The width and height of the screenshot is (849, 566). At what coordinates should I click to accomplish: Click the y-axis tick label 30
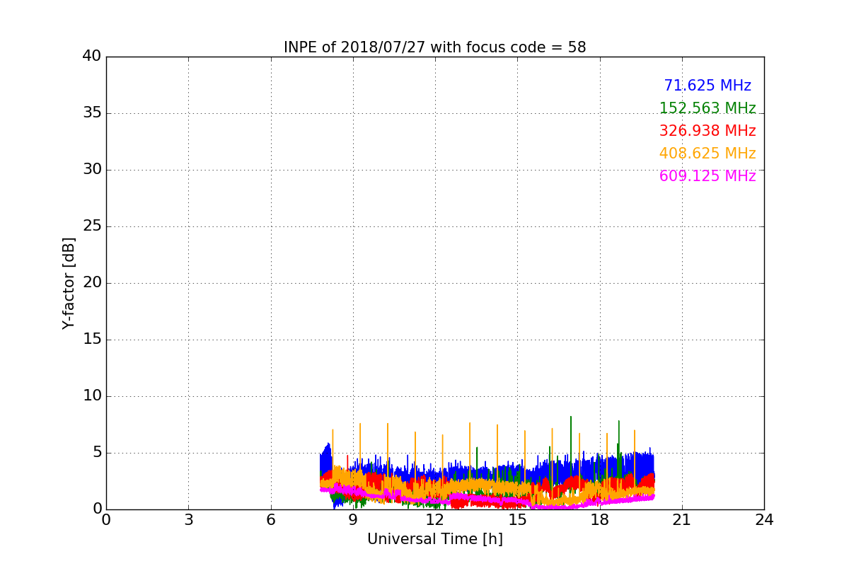tap(92, 170)
